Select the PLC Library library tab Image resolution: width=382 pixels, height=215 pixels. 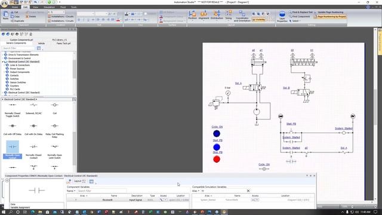click(60, 40)
